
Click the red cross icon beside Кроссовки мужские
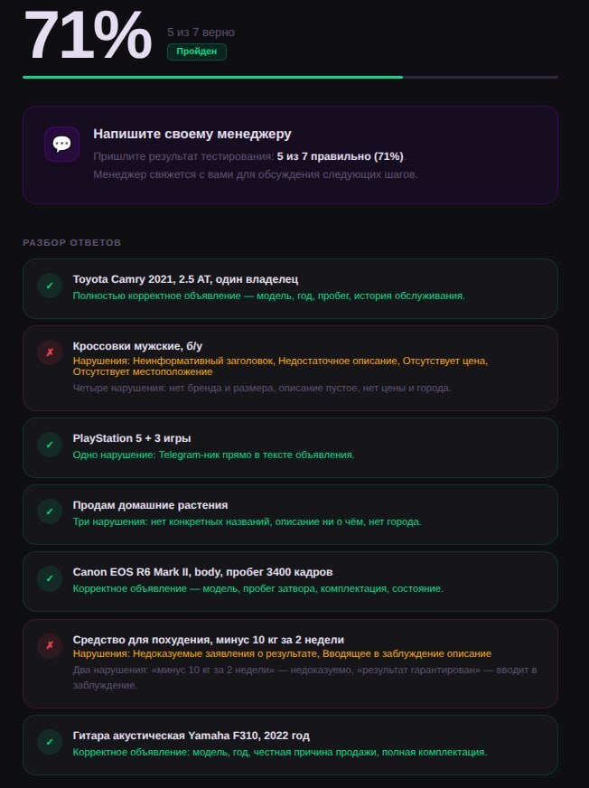[x=50, y=352]
